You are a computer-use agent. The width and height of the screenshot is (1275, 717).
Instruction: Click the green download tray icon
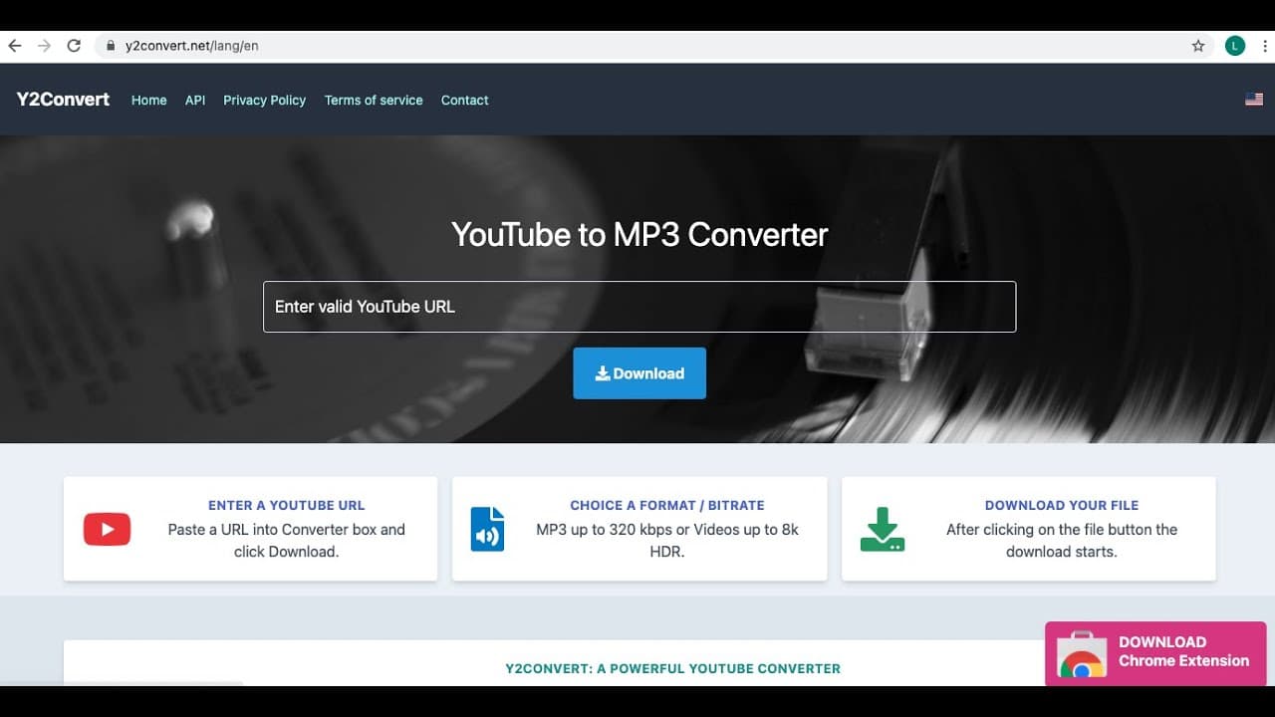coord(883,529)
